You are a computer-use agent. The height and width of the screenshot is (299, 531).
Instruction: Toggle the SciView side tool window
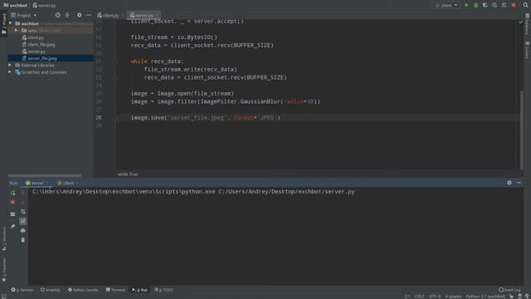(528, 50)
